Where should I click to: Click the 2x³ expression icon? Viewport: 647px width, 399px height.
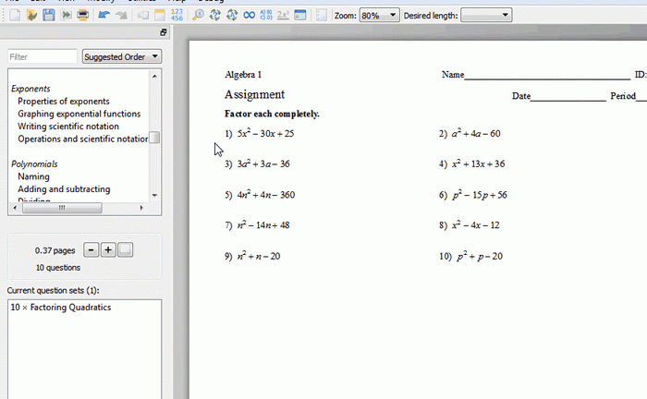point(283,16)
